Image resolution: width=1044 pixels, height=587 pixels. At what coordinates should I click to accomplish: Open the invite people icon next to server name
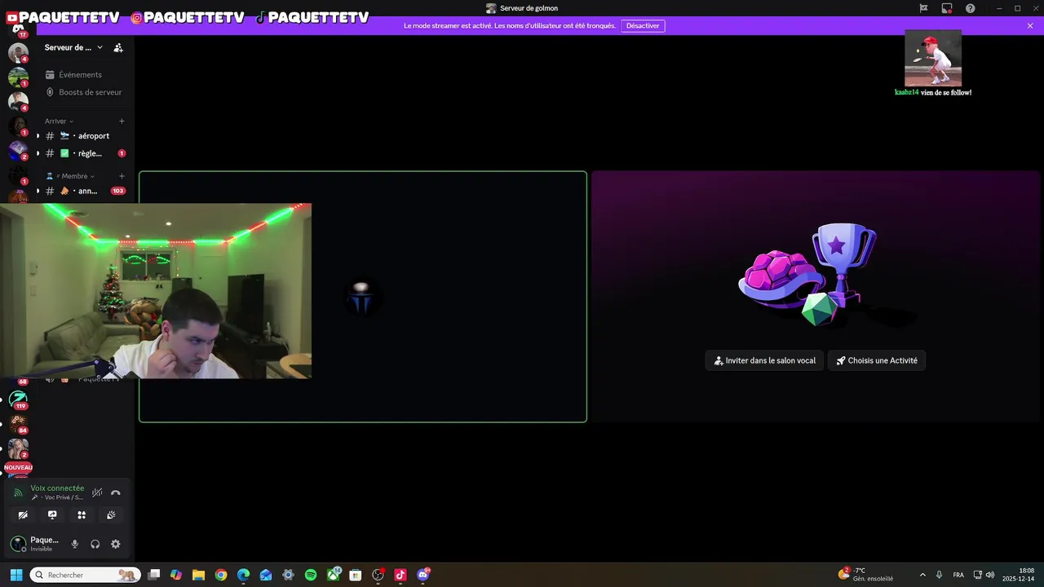click(118, 47)
